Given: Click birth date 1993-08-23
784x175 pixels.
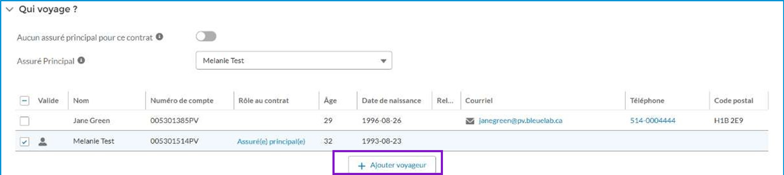Looking at the screenshot, I should click(x=381, y=141).
